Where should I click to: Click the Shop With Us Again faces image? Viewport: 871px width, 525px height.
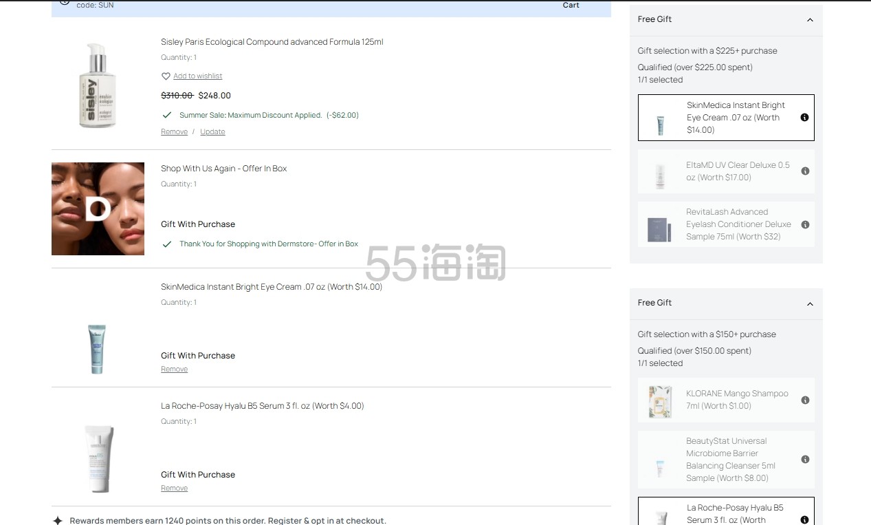coord(98,209)
